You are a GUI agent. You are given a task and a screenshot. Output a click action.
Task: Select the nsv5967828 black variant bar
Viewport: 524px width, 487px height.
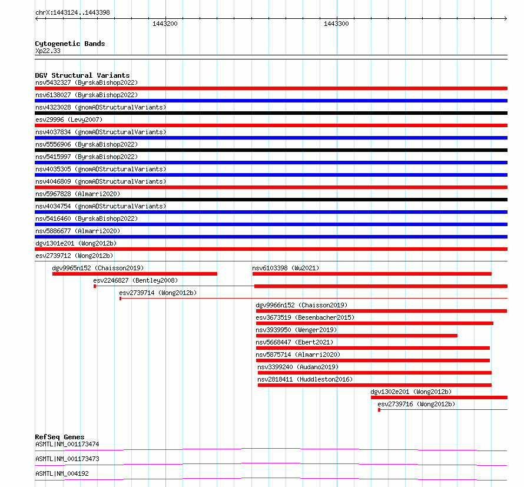click(271, 200)
